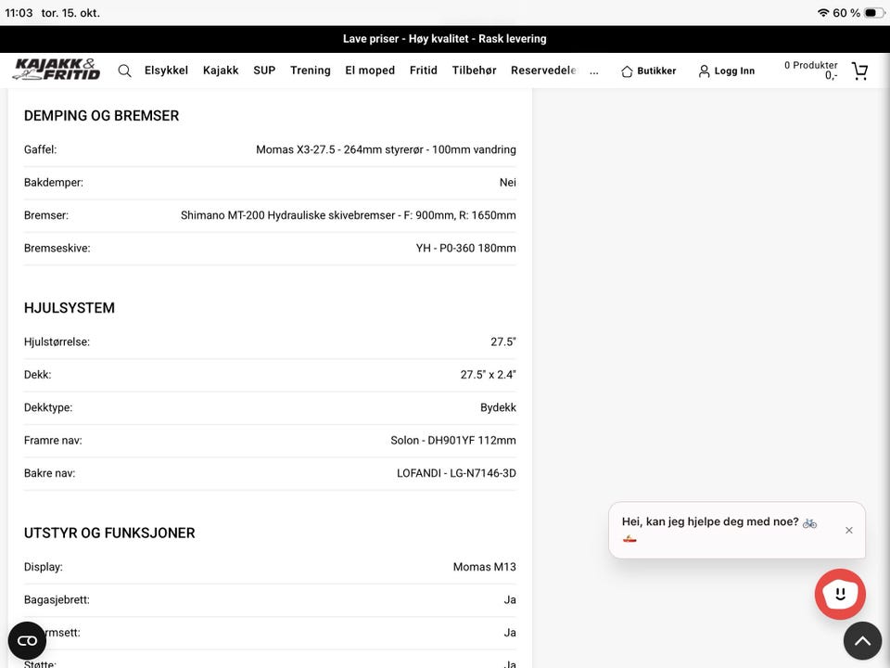Viewport: 890px width, 668px height.
Task: Click the black accessibility button bottom-left
Action: 27,641
